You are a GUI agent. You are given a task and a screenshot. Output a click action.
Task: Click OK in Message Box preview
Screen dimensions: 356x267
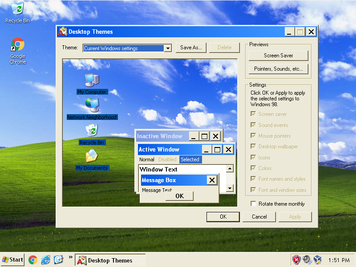pos(179,196)
